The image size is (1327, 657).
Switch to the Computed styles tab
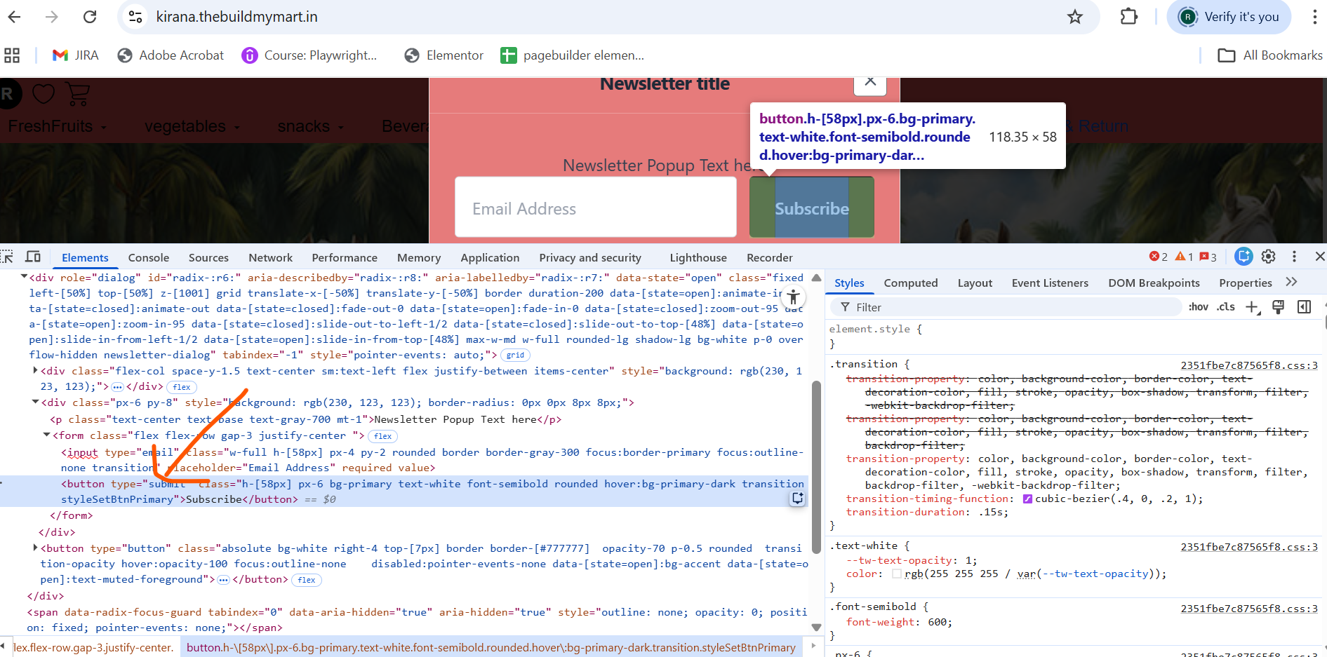click(x=911, y=283)
